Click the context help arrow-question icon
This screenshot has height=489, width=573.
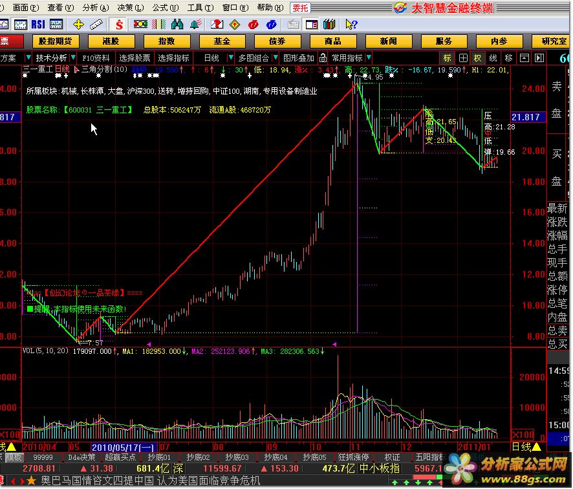click(x=351, y=25)
